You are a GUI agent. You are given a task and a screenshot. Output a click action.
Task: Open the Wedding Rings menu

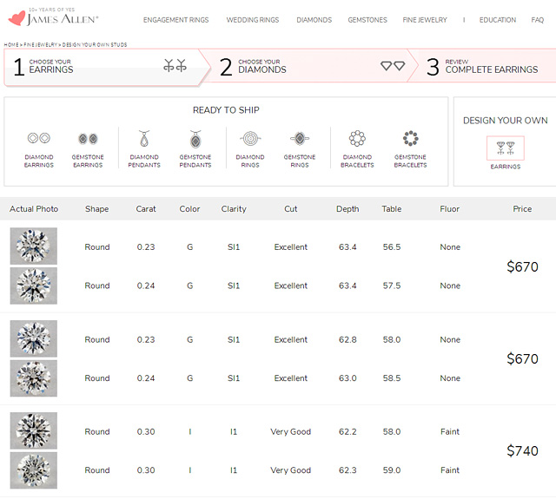[252, 20]
